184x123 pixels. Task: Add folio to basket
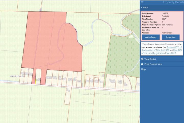coord(151,37)
